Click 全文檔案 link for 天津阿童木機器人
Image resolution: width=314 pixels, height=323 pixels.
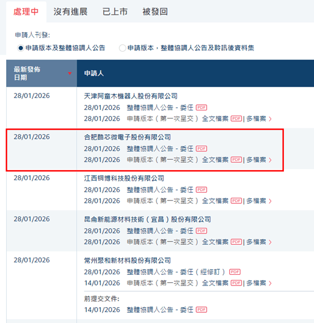tap(215, 118)
